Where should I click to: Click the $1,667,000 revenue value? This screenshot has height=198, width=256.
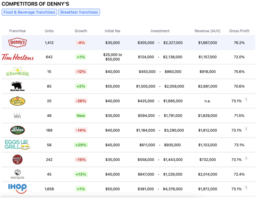207,43
